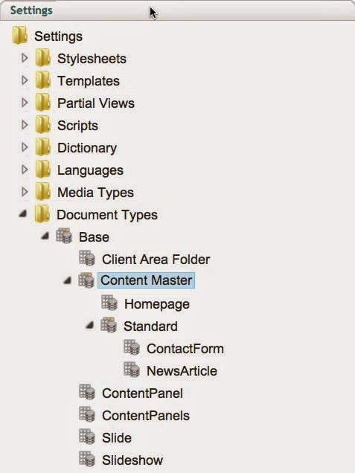The height and width of the screenshot is (473, 355).
Task: Click the Client Area Folder document type icon
Action: 87,258
